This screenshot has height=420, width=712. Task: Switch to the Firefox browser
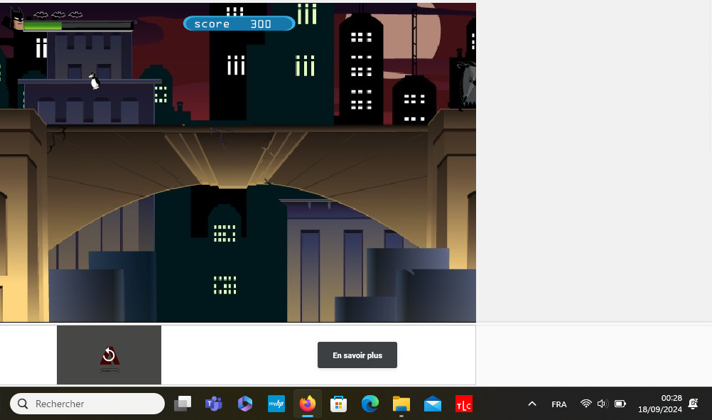[x=307, y=404]
